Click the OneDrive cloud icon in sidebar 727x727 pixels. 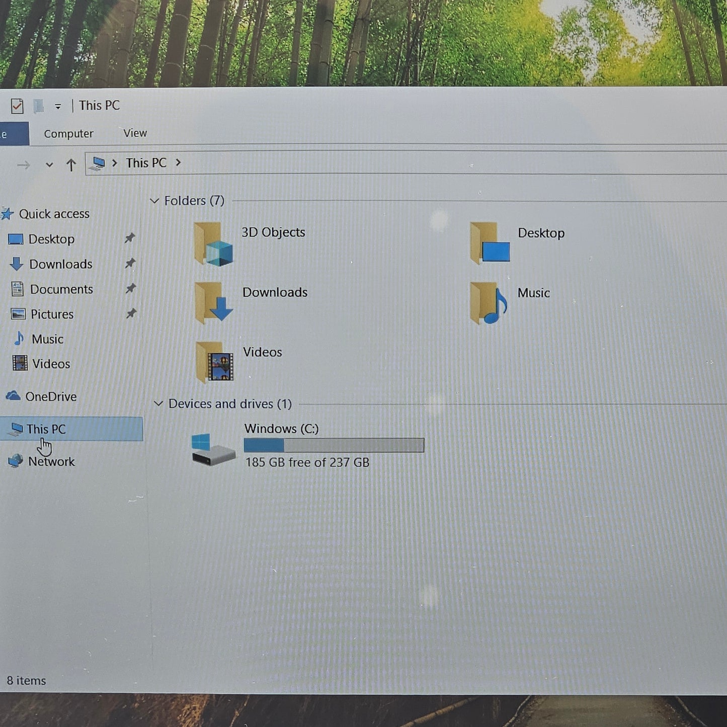(13, 396)
